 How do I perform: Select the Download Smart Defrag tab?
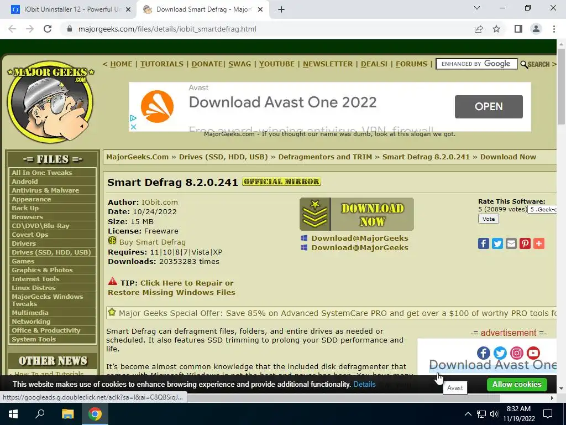pyautogui.click(x=202, y=9)
